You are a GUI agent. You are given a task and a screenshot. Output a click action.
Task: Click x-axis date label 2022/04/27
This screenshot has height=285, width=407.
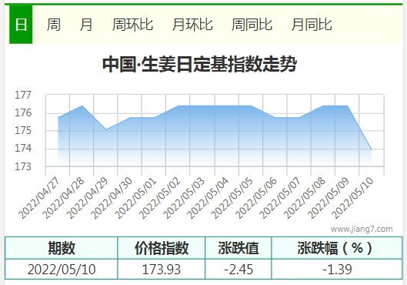coord(39,198)
